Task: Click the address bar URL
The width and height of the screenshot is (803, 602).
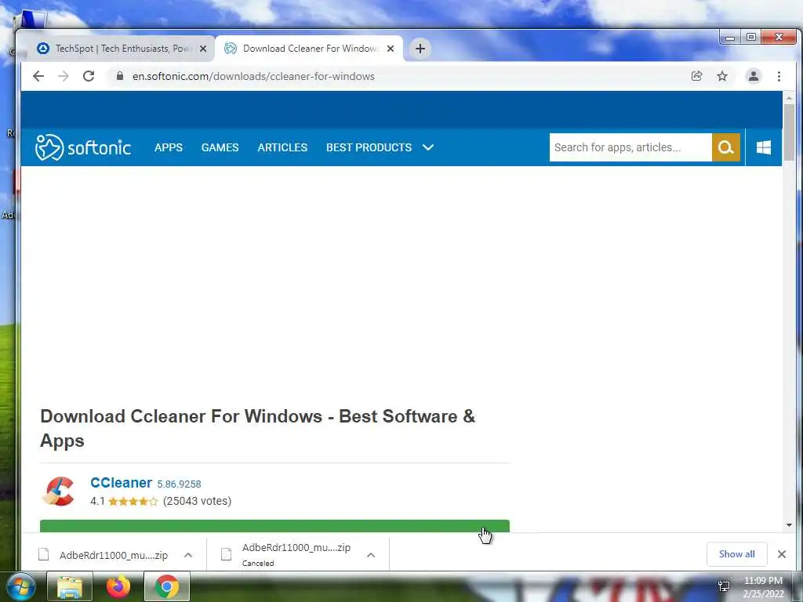Action: (x=253, y=76)
